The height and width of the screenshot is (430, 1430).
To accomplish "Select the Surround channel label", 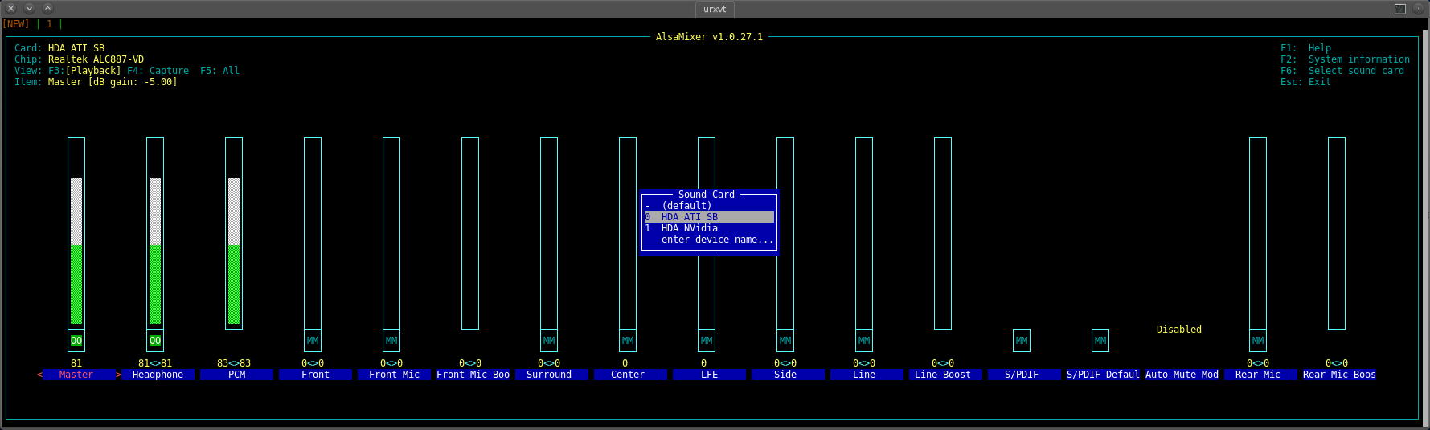I will pyautogui.click(x=549, y=375).
